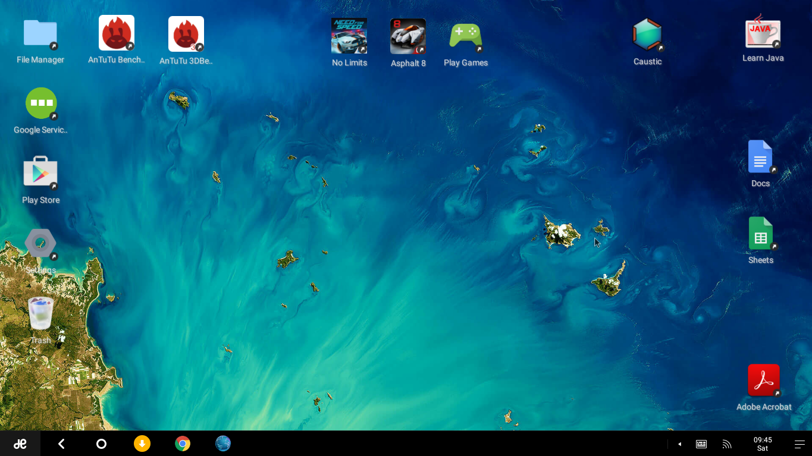
Task: Tap the Back arrow in taskbar
Action: 61,444
